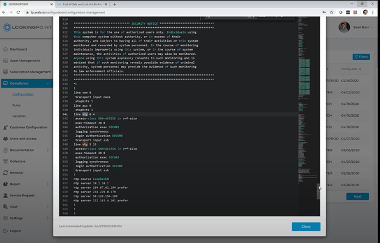Select the SOW sidebar icon

pos(6,207)
